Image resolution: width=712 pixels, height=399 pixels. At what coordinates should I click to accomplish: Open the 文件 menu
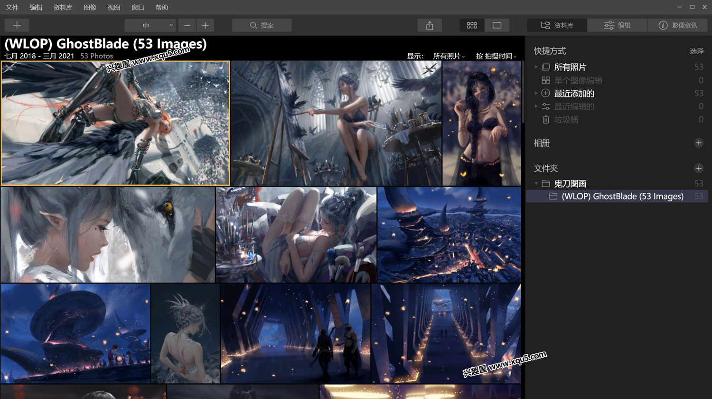click(12, 7)
